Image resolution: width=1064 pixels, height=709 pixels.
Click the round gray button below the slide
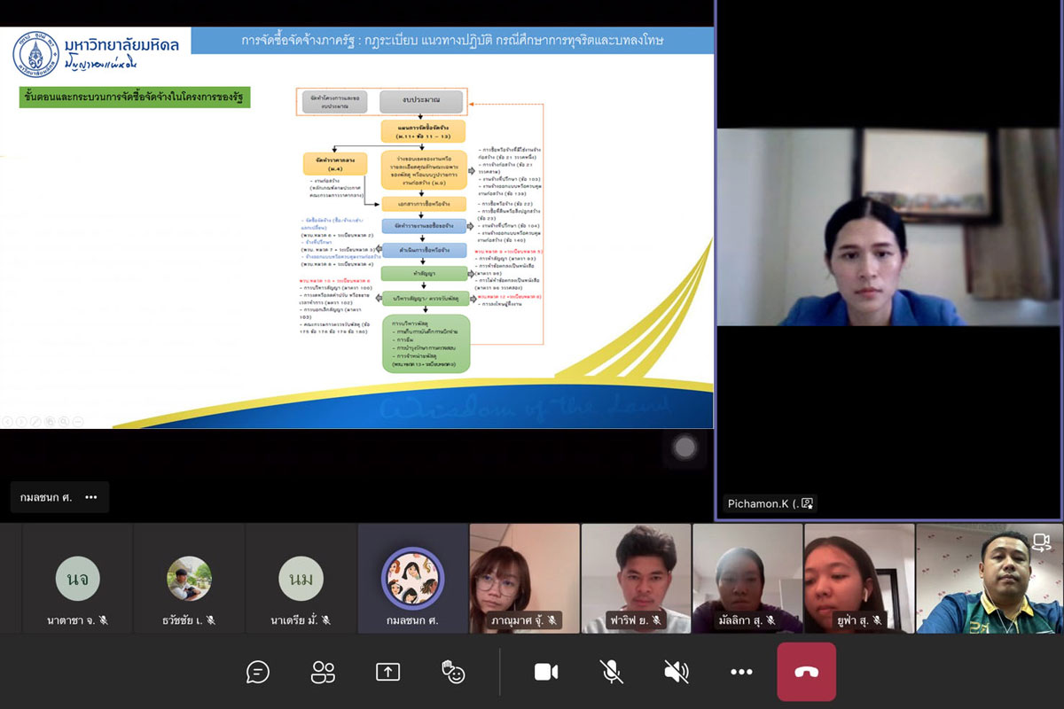click(x=685, y=448)
